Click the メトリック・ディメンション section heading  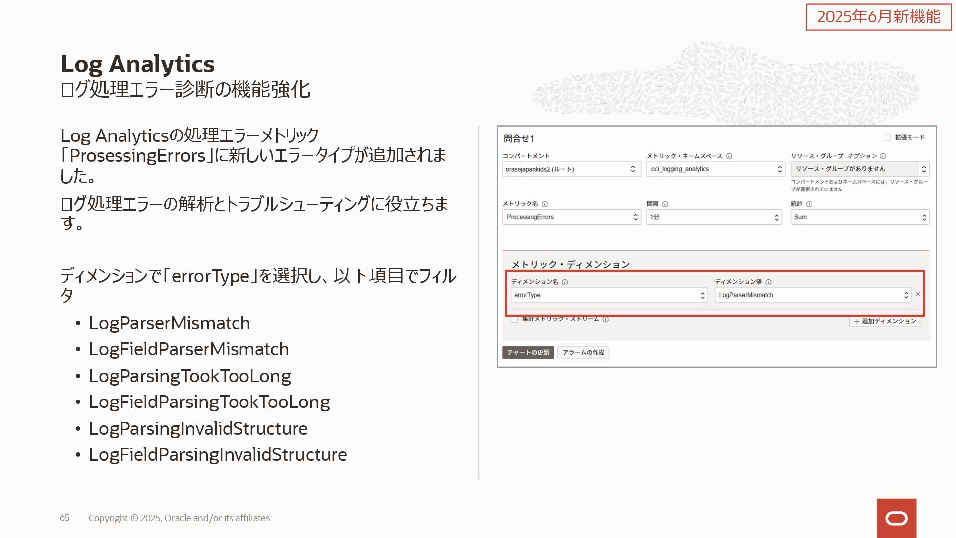click(x=571, y=265)
